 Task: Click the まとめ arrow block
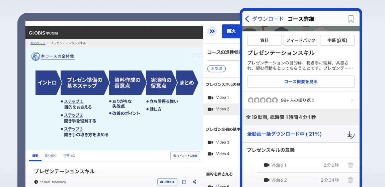point(186,83)
